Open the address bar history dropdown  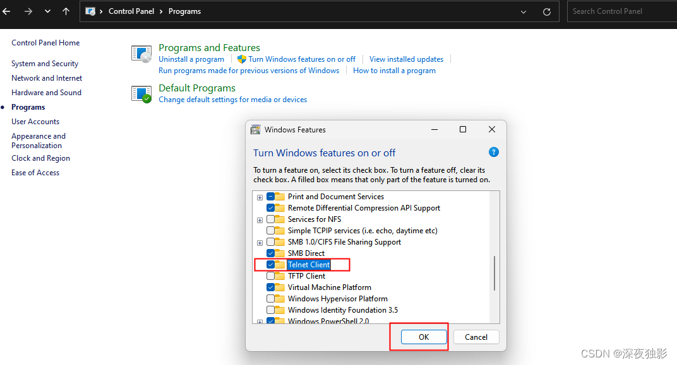pos(524,12)
